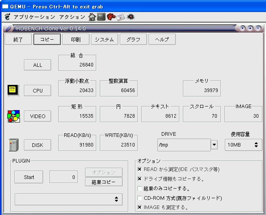Open the 使用容量 10MB selector

(244, 145)
